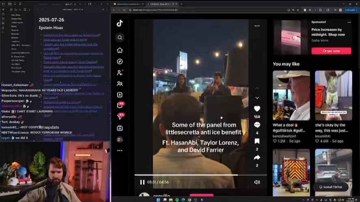Open TikTok search from the sidebar
The height and width of the screenshot is (202, 360).
tap(119, 37)
